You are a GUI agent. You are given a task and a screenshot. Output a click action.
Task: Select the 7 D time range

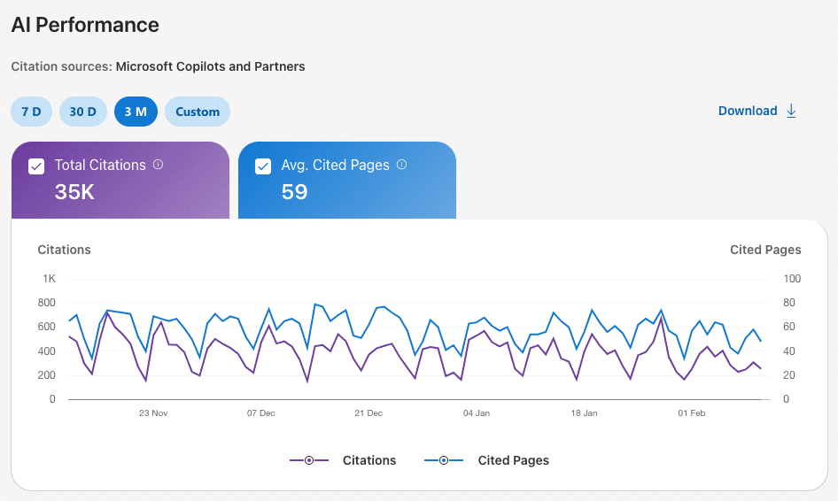point(31,112)
